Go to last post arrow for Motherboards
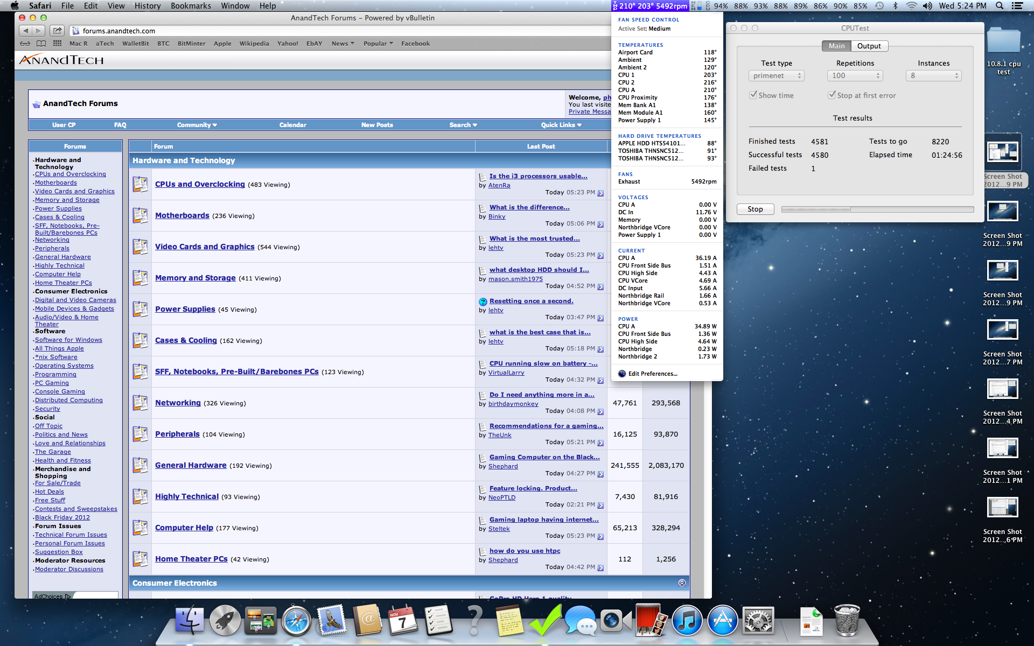 [600, 224]
